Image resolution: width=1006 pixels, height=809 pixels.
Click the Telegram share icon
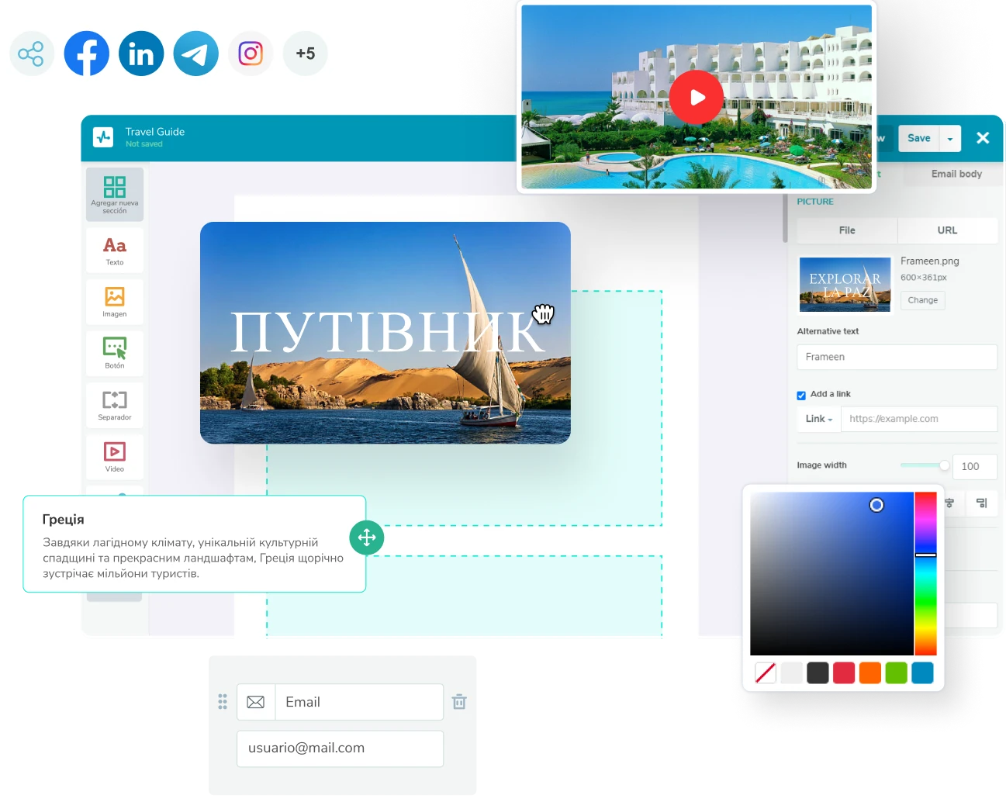[195, 54]
